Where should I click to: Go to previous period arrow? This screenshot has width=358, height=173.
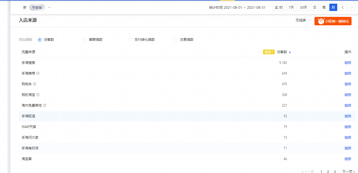pyautogui.click(x=342, y=8)
